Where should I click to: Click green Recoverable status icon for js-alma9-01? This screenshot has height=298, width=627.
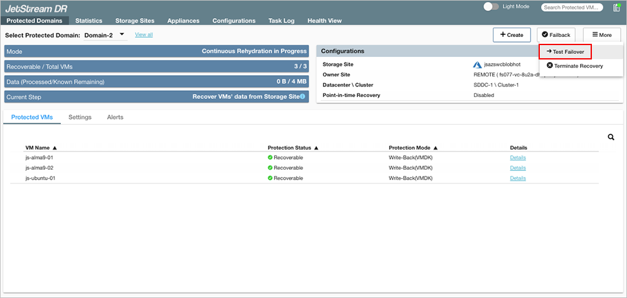(270, 158)
